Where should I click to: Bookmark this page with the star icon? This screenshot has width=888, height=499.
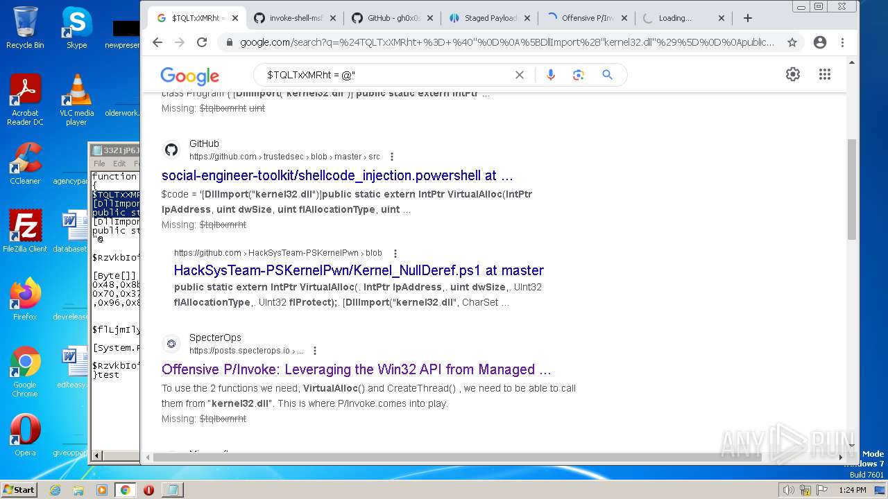(x=792, y=42)
